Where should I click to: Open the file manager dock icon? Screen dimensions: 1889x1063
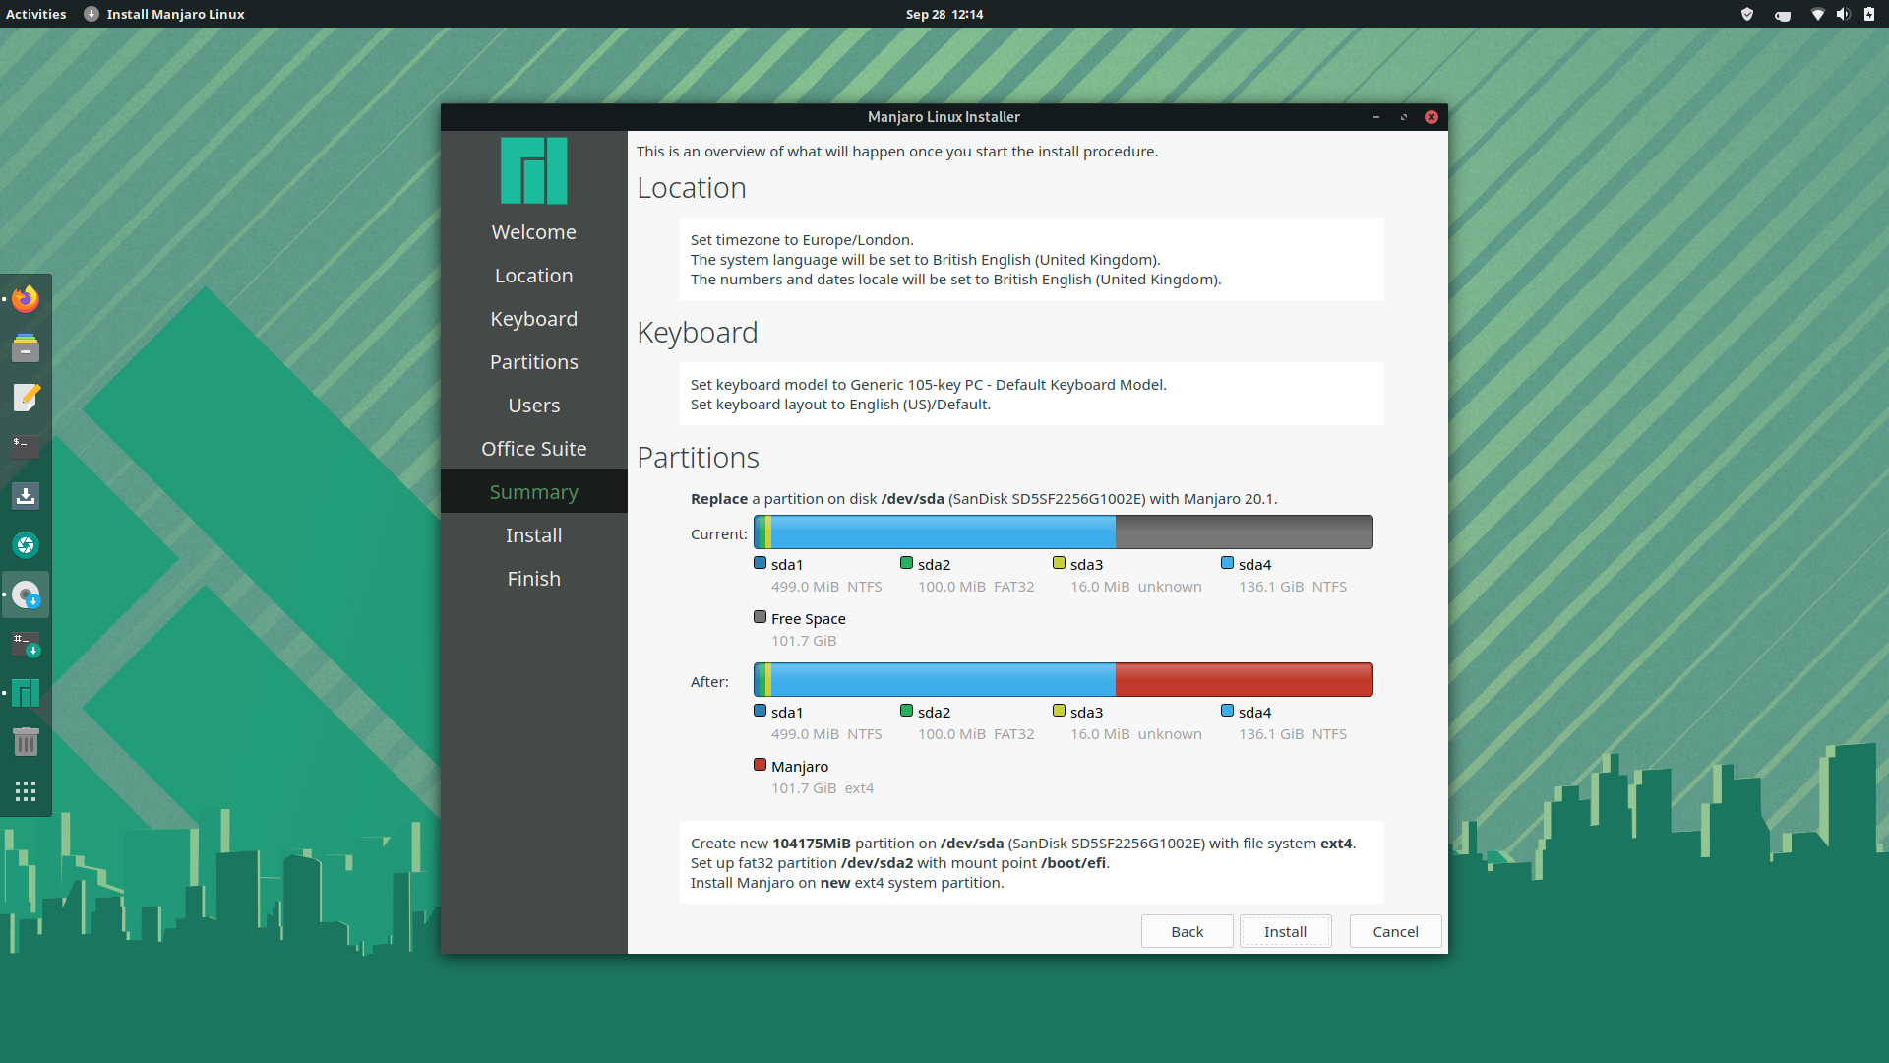(26, 347)
